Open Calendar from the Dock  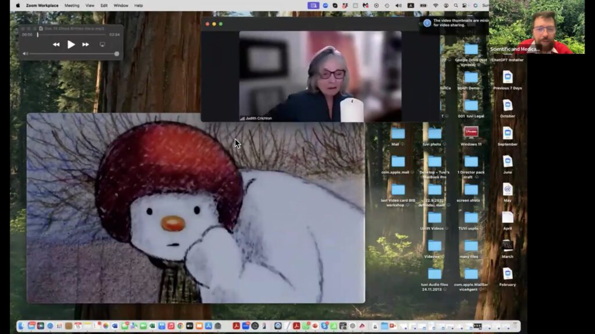(x=78, y=326)
